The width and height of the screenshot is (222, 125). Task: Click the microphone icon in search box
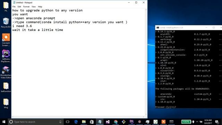click(60, 122)
